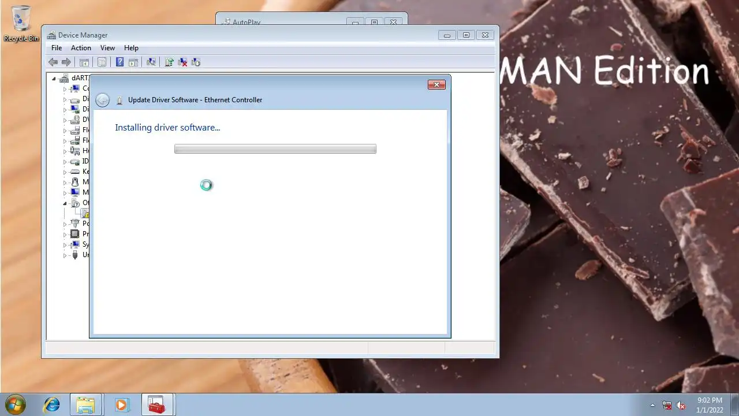This screenshot has width=739, height=416.
Task: Select the Processors chip icon
Action: click(x=74, y=234)
